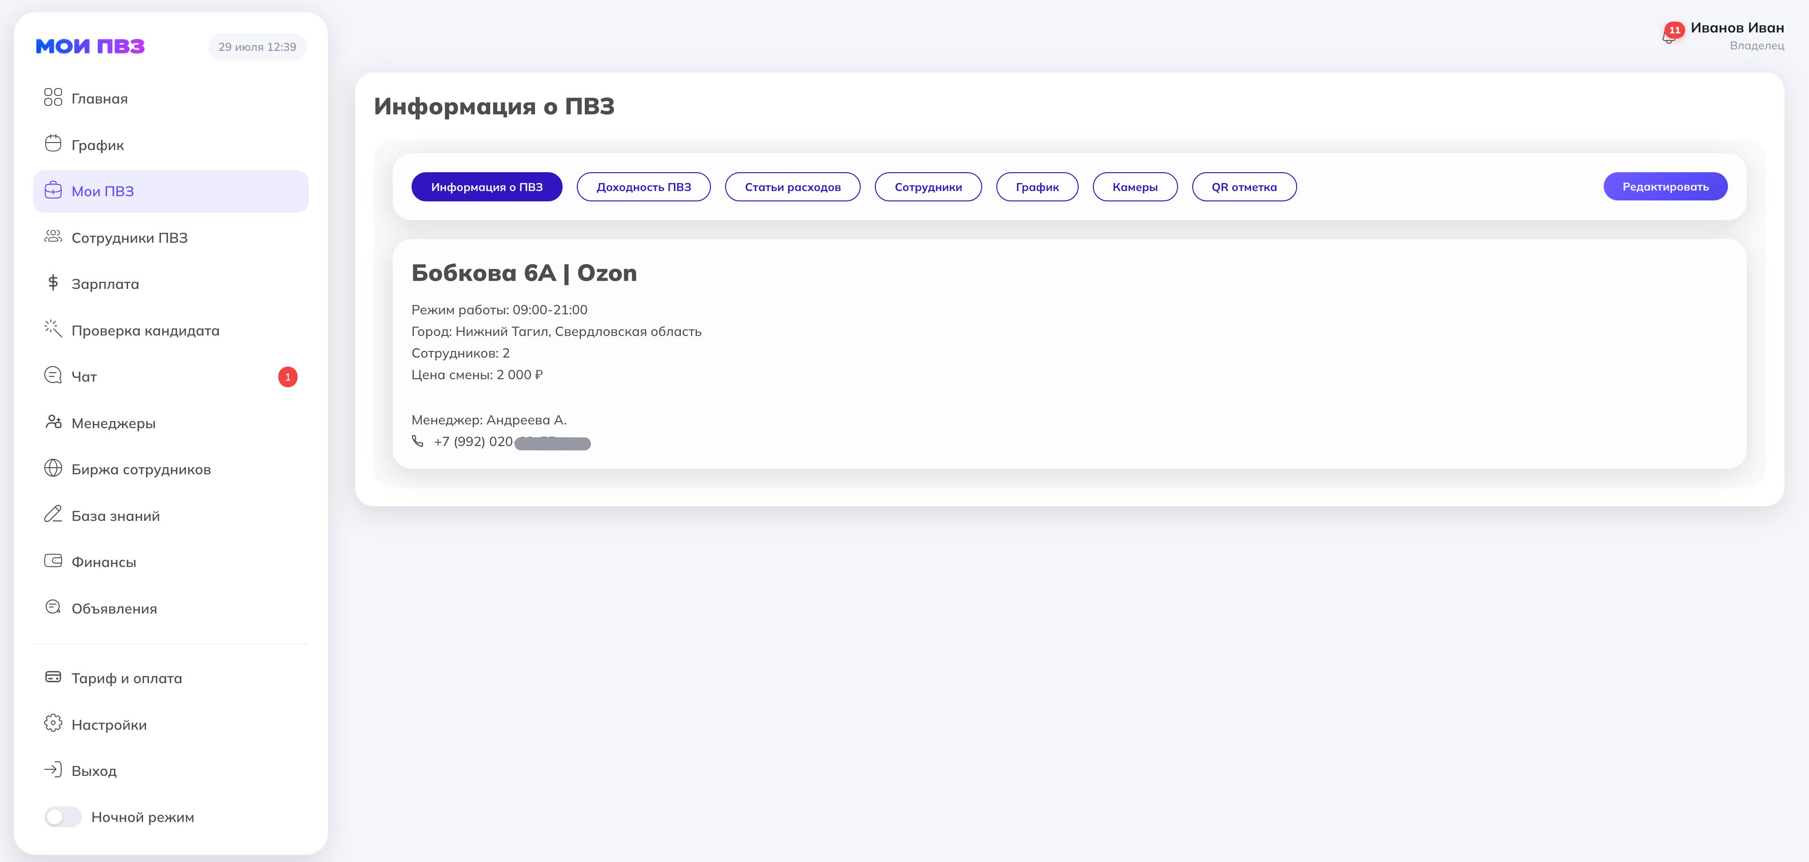Click the Настройки gear icon
The image size is (1809, 862).
tap(53, 723)
